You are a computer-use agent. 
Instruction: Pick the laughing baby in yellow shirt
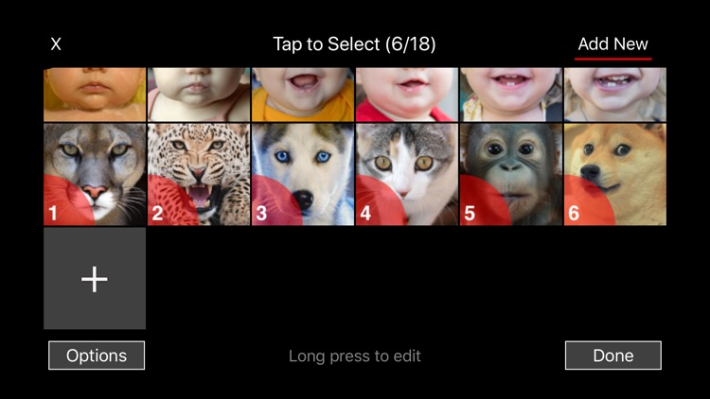click(303, 95)
